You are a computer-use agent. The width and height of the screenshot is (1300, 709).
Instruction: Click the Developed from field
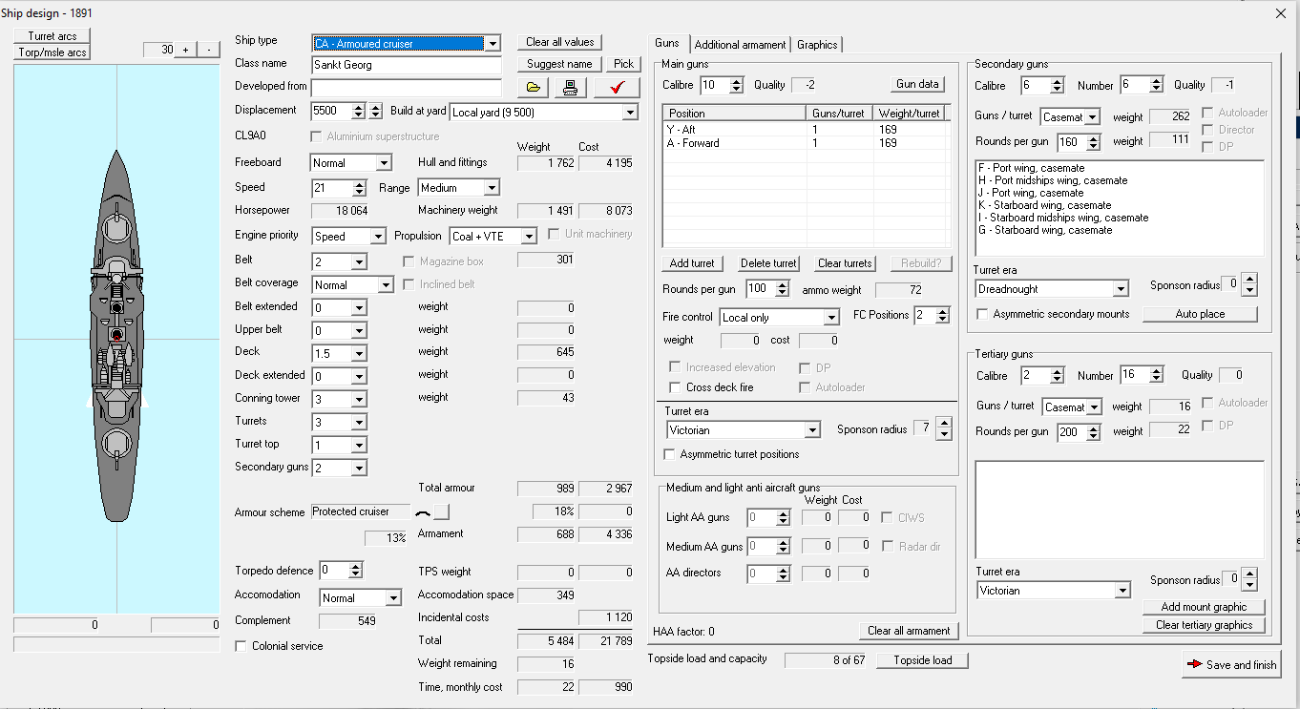pyautogui.click(x=407, y=87)
